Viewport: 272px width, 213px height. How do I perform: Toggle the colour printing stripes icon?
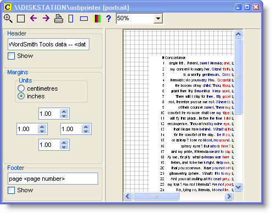click(x=97, y=19)
